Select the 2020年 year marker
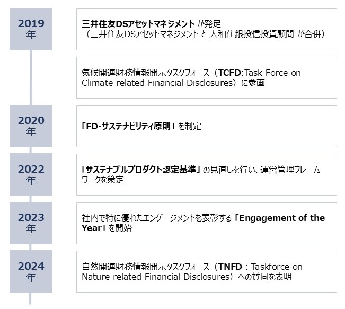 point(31,126)
